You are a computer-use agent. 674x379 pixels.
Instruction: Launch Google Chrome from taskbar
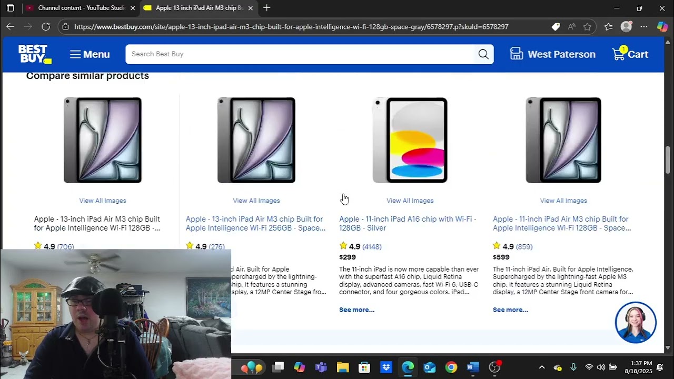(x=451, y=367)
